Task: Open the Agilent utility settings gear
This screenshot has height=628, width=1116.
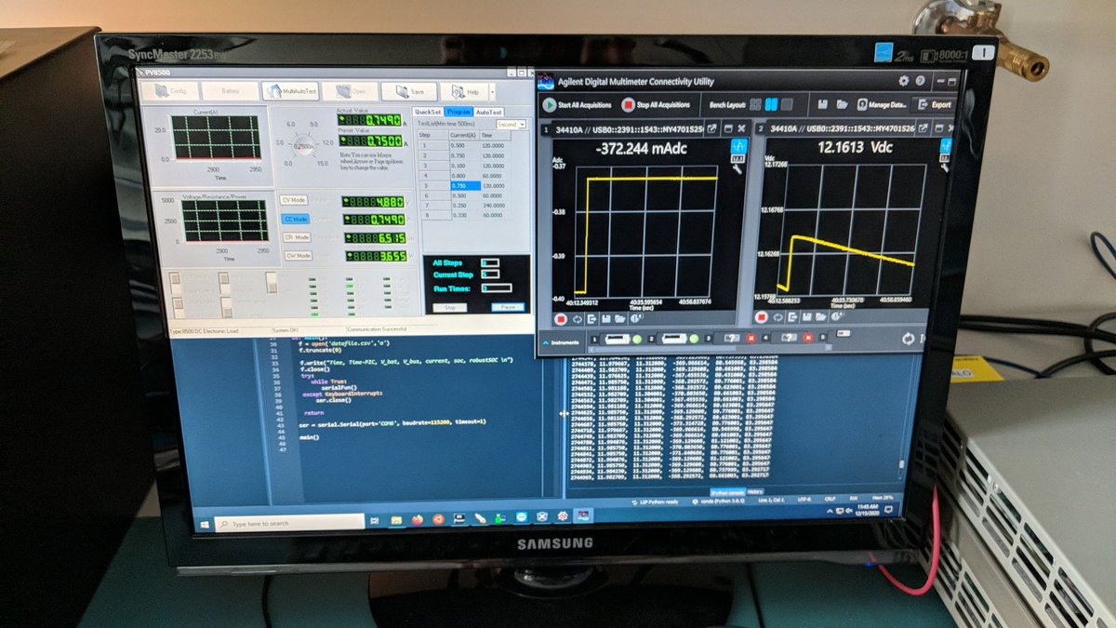Action: click(903, 81)
